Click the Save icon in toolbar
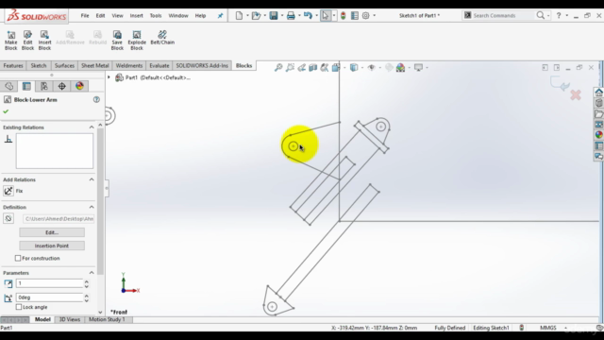The image size is (604, 340). tap(274, 15)
